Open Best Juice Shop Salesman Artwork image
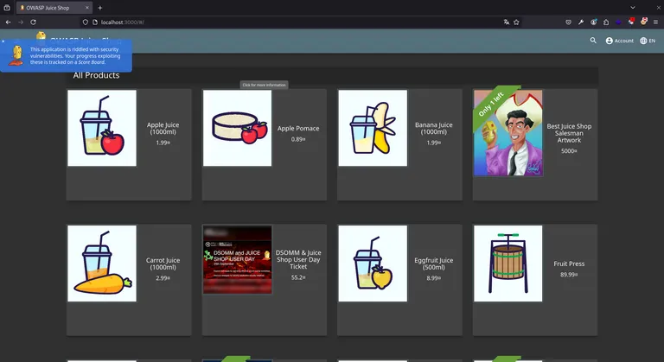Screen dimensions: 664x362 pyautogui.click(x=508, y=132)
